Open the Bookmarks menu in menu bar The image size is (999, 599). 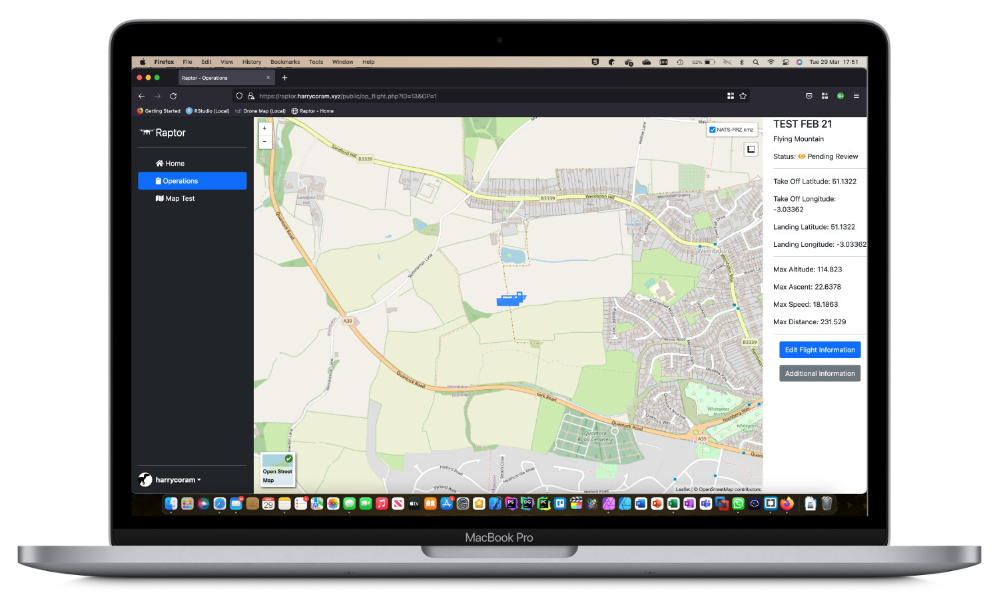click(x=285, y=62)
